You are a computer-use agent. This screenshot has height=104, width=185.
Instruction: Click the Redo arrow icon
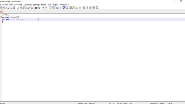(x=32, y=8)
